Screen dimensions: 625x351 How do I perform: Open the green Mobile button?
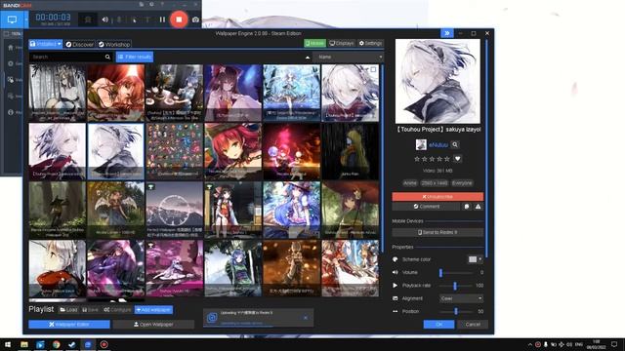tap(314, 43)
